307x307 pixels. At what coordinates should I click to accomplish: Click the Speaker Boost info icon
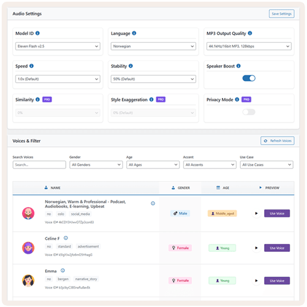238,66
